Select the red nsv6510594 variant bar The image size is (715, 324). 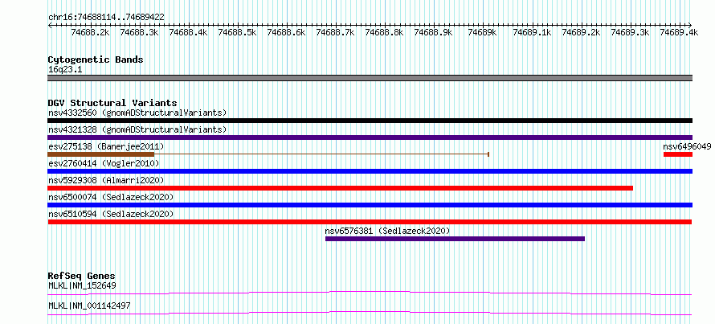pos(370,222)
